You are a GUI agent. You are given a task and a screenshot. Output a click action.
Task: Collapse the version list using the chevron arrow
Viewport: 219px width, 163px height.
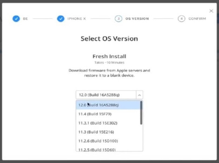(139, 95)
